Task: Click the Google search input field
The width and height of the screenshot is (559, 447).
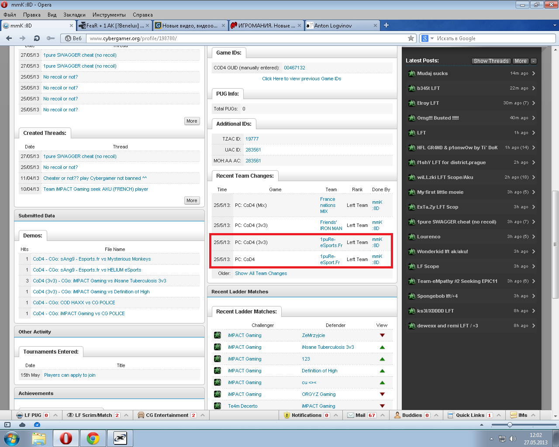Action: [x=496, y=38]
